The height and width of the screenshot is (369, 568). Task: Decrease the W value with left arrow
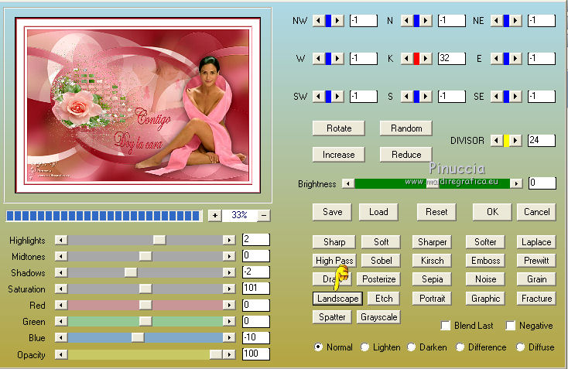coord(318,58)
